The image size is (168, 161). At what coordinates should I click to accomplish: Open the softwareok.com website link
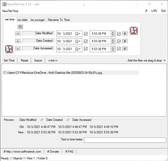coord(22,151)
